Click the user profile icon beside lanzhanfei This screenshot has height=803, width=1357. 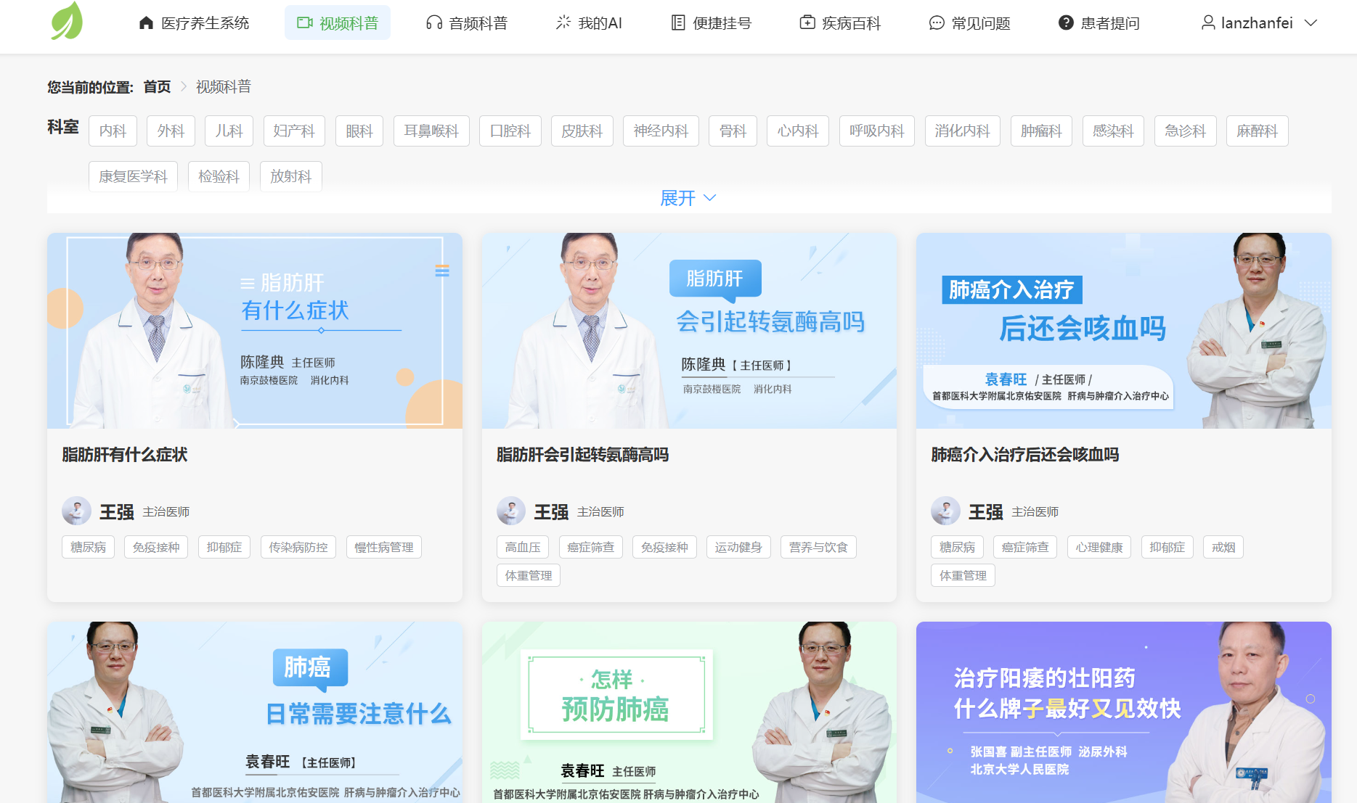click(1208, 23)
